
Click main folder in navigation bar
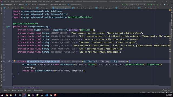21,5
